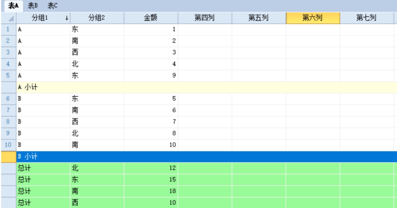Click the select-all corner triangle

pos(8,18)
